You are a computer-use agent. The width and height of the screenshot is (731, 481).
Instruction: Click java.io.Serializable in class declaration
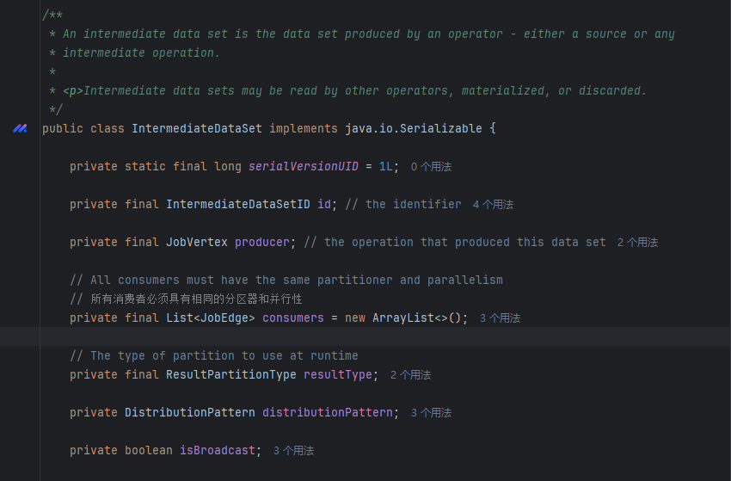coord(414,129)
